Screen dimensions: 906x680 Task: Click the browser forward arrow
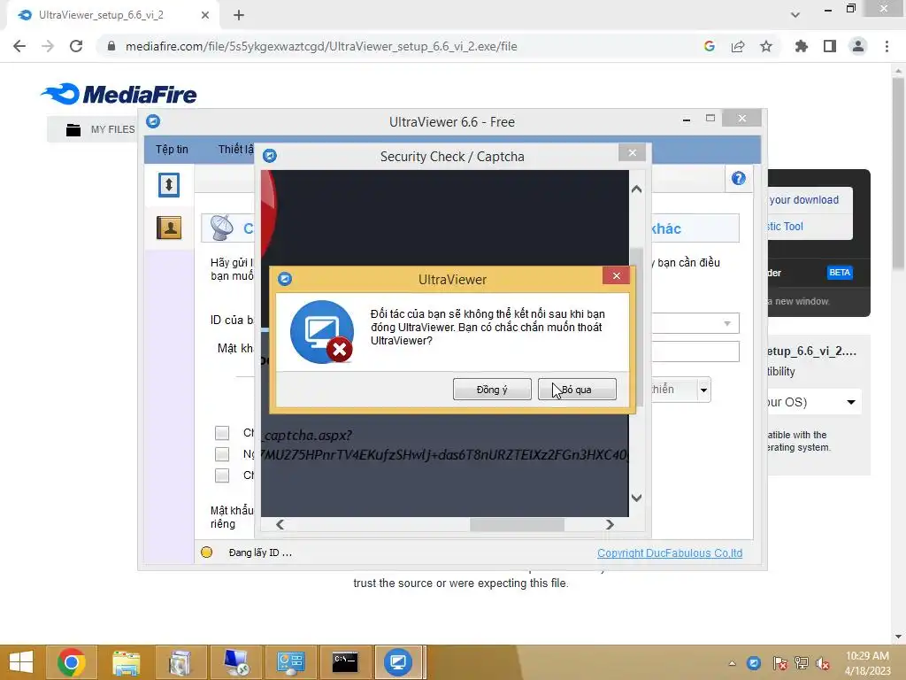point(48,46)
